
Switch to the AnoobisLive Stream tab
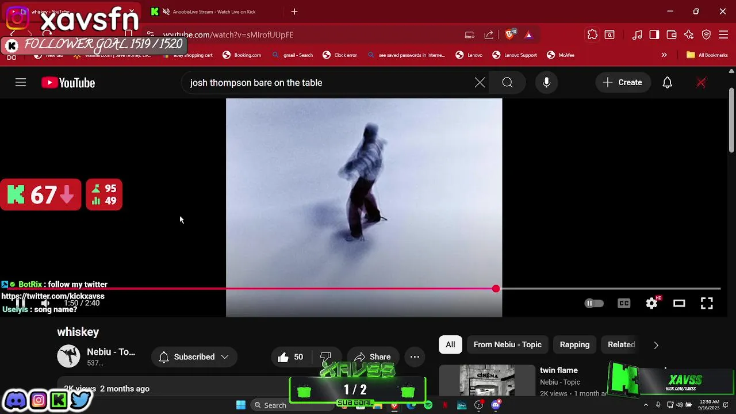point(214,11)
